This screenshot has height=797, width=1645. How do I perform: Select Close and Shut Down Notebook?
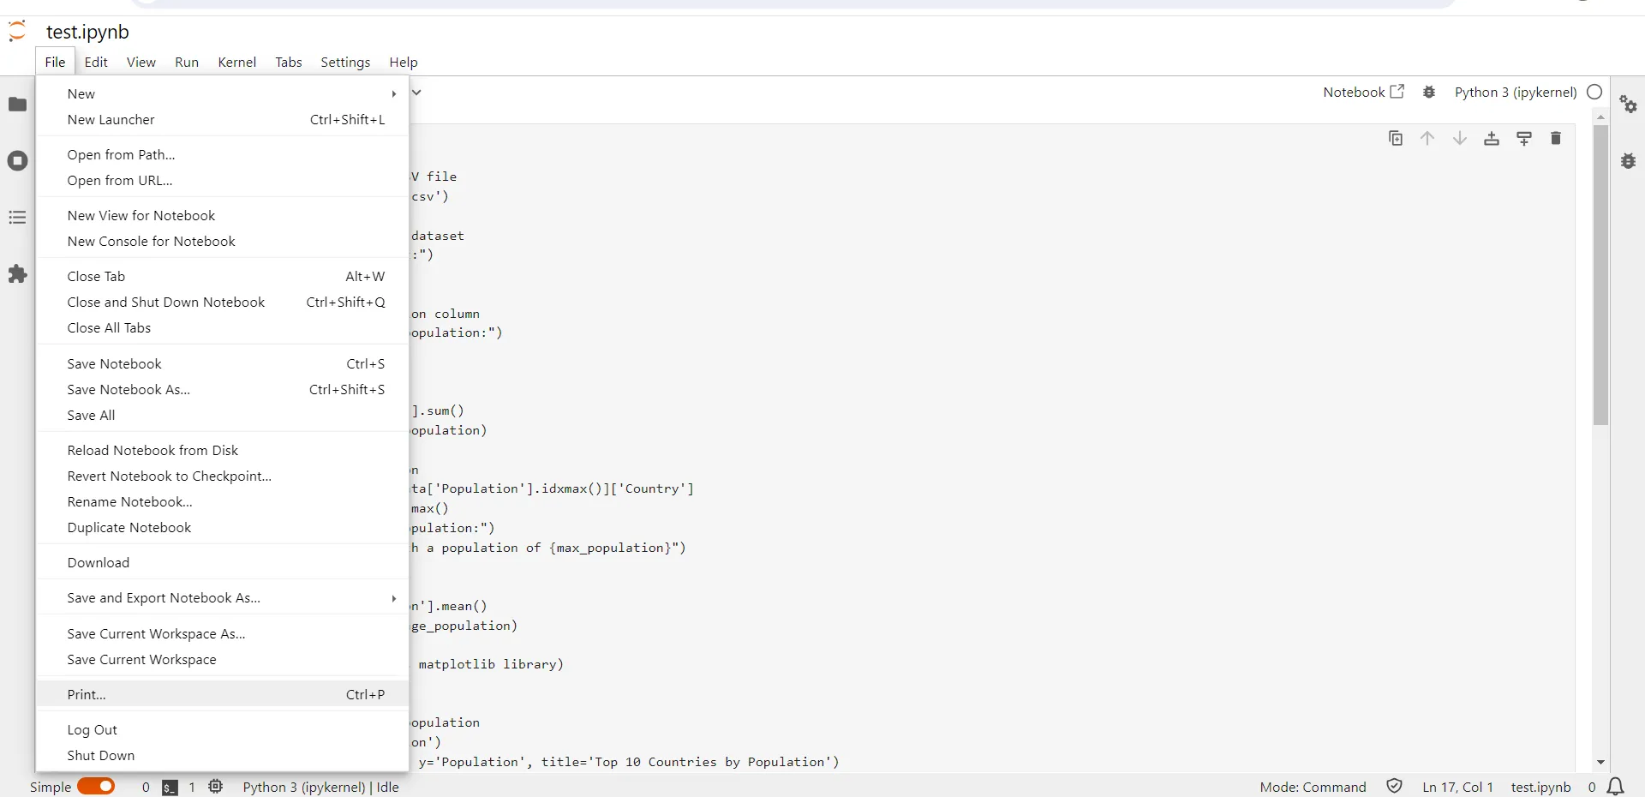(166, 302)
